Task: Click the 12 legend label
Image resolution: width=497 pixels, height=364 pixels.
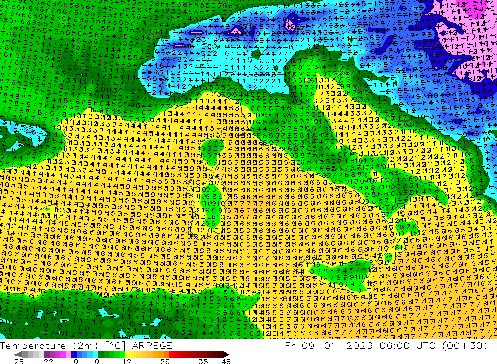Action: tap(127, 361)
